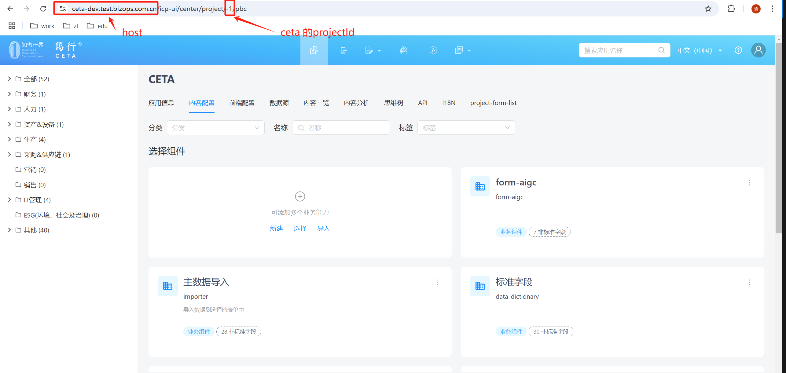Click the form-aigc card icon
The width and height of the screenshot is (786, 373).
pos(480,186)
